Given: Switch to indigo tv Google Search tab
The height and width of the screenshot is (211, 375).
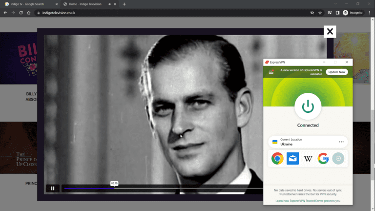Looking at the screenshot, I should pos(29,4).
